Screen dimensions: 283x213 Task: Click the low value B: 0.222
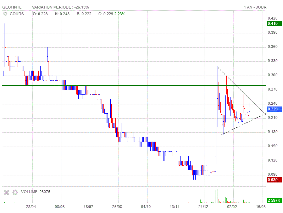pyautogui.click(x=84, y=14)
